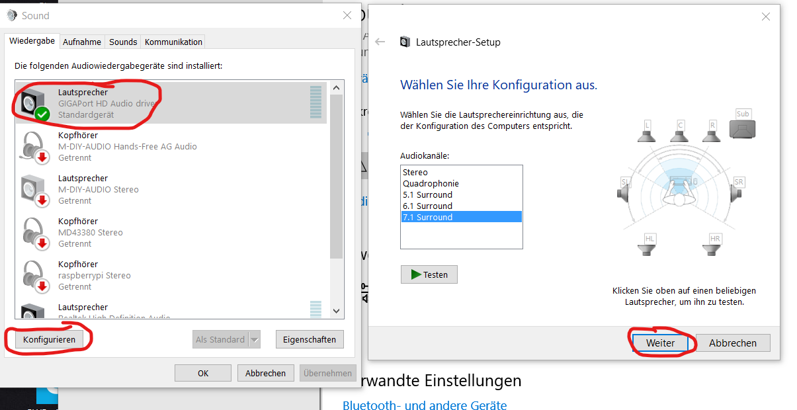Go back with the setup back arrow
797x410 pixels.
380,42
